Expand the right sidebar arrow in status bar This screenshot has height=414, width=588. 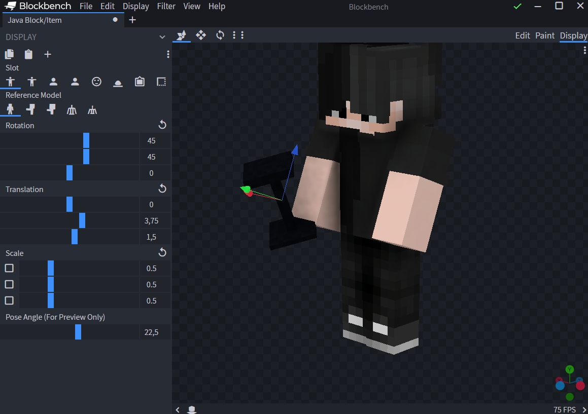[584, 409]
